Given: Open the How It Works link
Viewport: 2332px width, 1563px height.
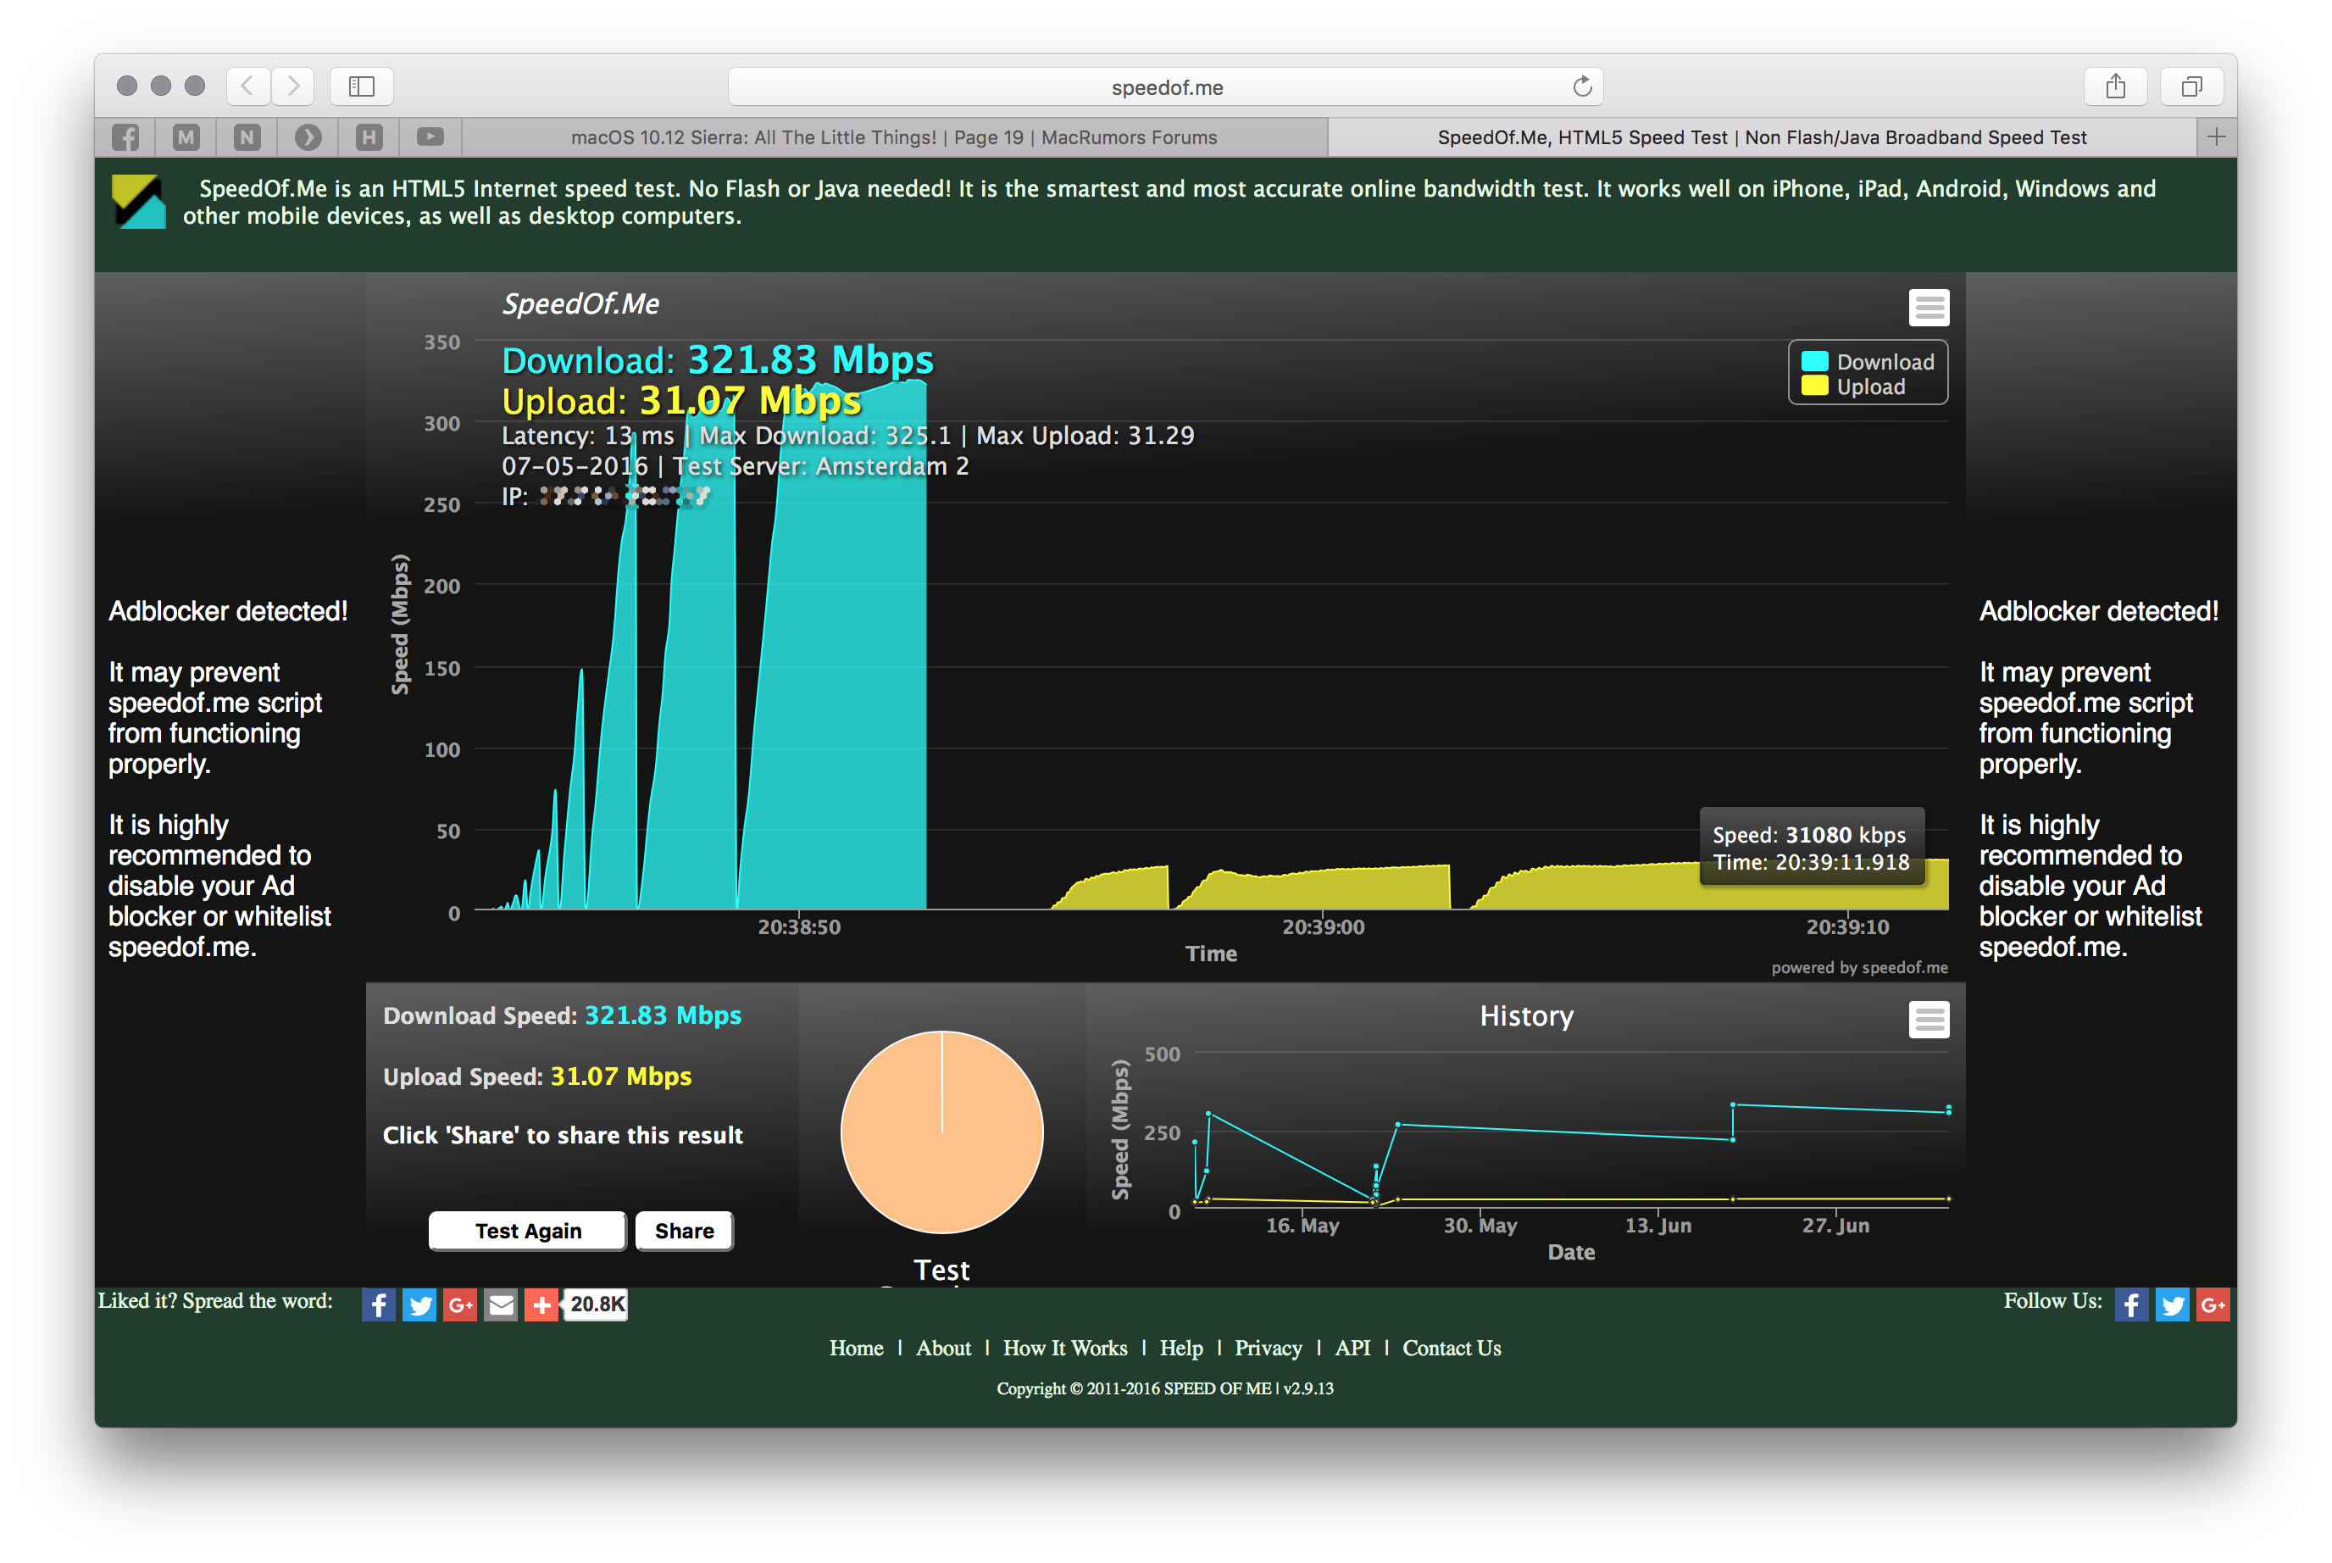Looking at the screenshot, I should [1064, 1348].
